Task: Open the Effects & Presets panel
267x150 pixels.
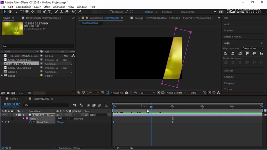Action: coord(233,36)
